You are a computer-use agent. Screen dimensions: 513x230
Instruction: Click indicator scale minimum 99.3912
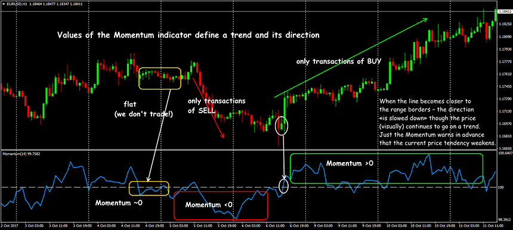(x=505, y=219)
